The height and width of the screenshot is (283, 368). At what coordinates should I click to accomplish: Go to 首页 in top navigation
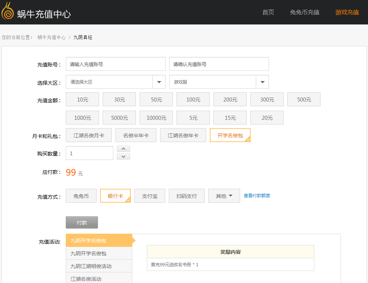pos(268,12)
